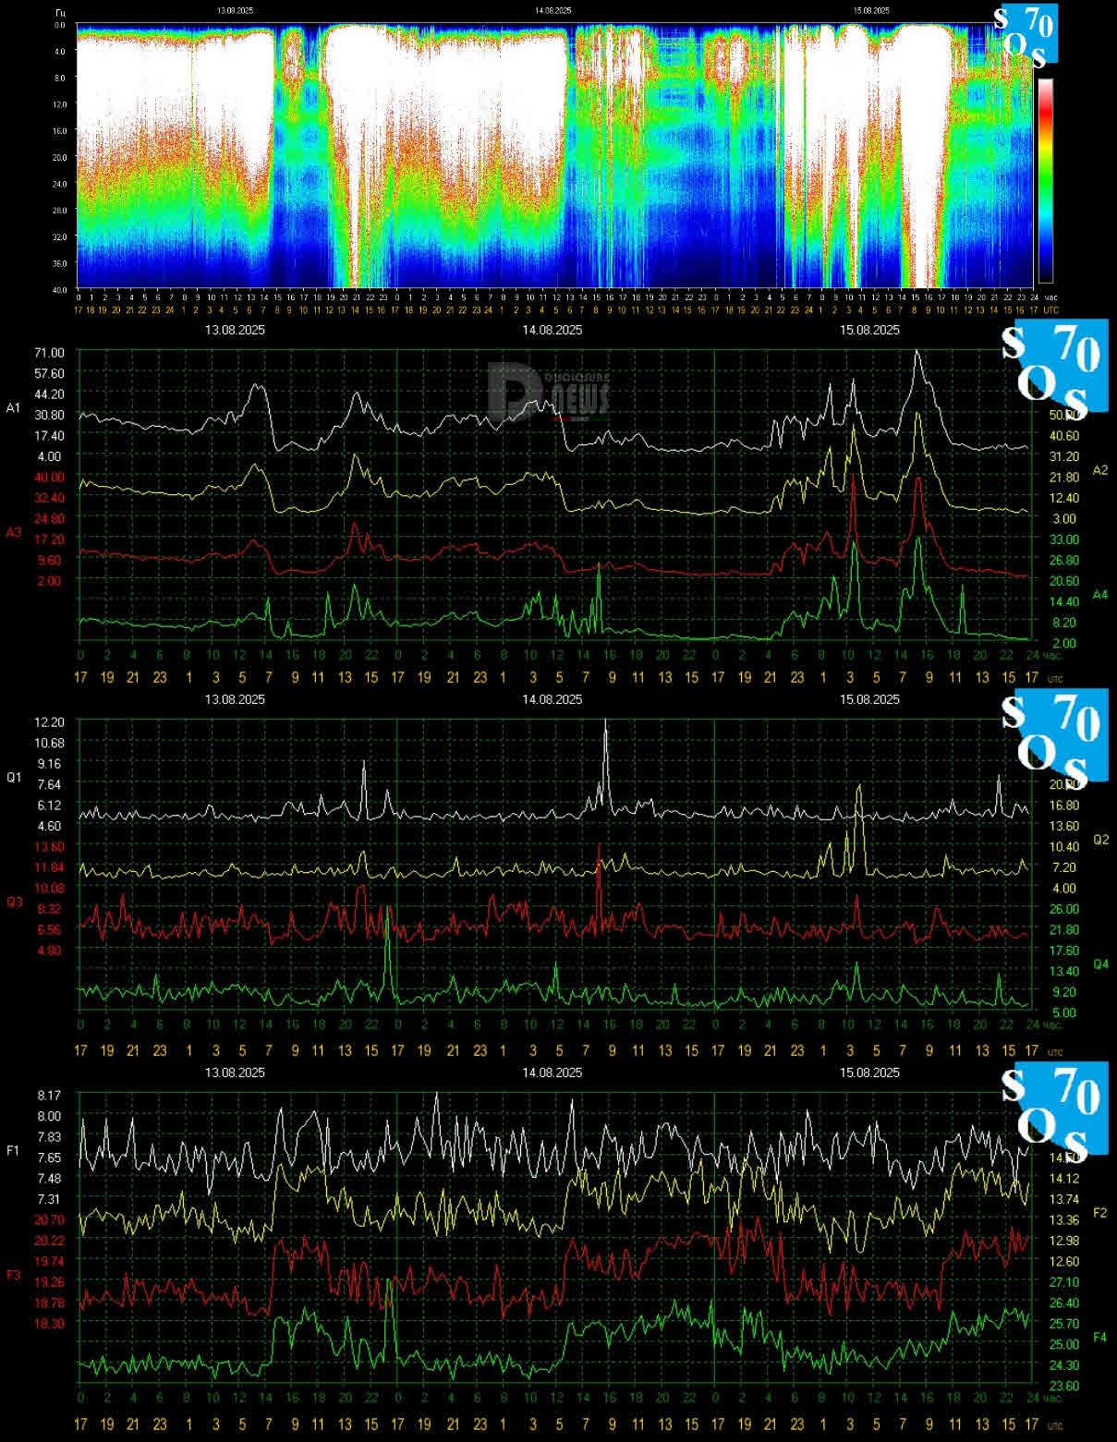Click the 8.17 value on the F1 axis
Viewport: 1117px width, 1442px height.
point(50,1095)
